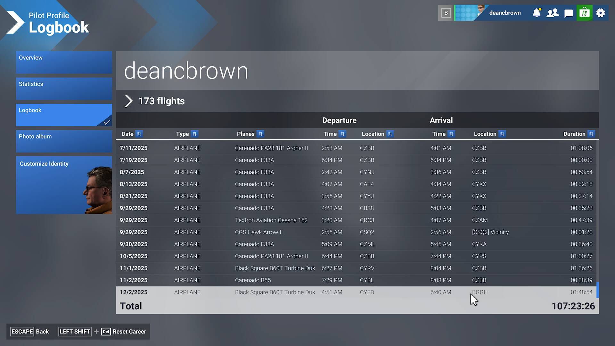
Task: Open Customize Identity avatar tile
Action: (64, 185)
